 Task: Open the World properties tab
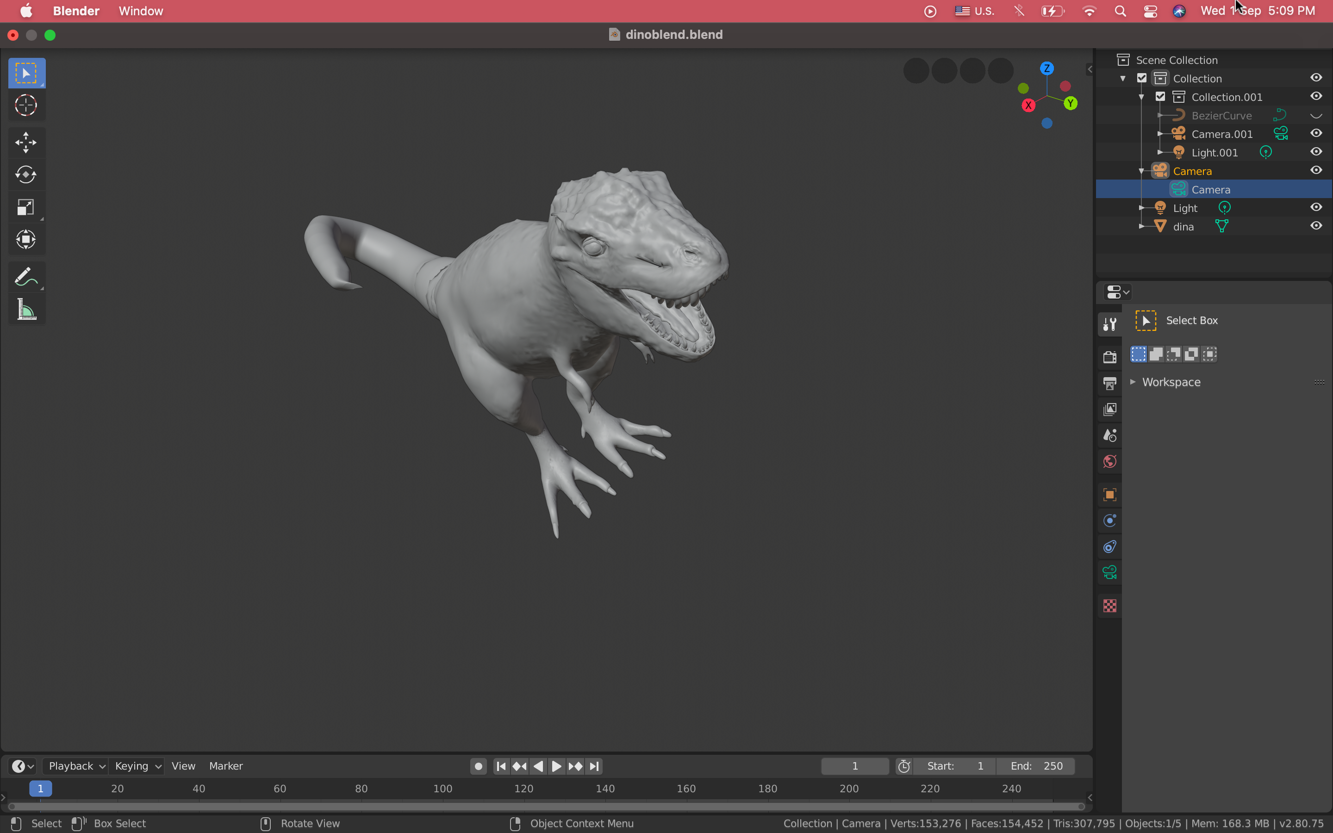1109,462
